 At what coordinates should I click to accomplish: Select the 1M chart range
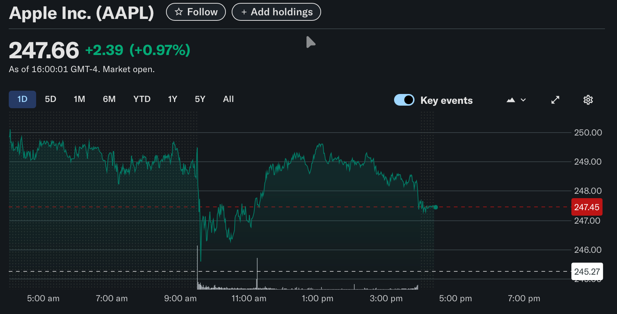pyautogui.click(x=79, y=99)
